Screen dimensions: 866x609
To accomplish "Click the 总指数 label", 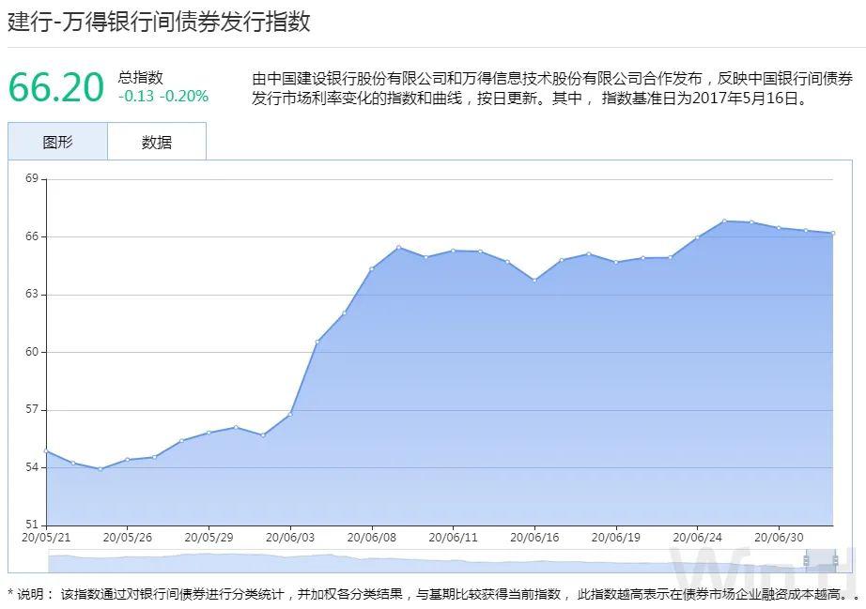I will [140, 77].
